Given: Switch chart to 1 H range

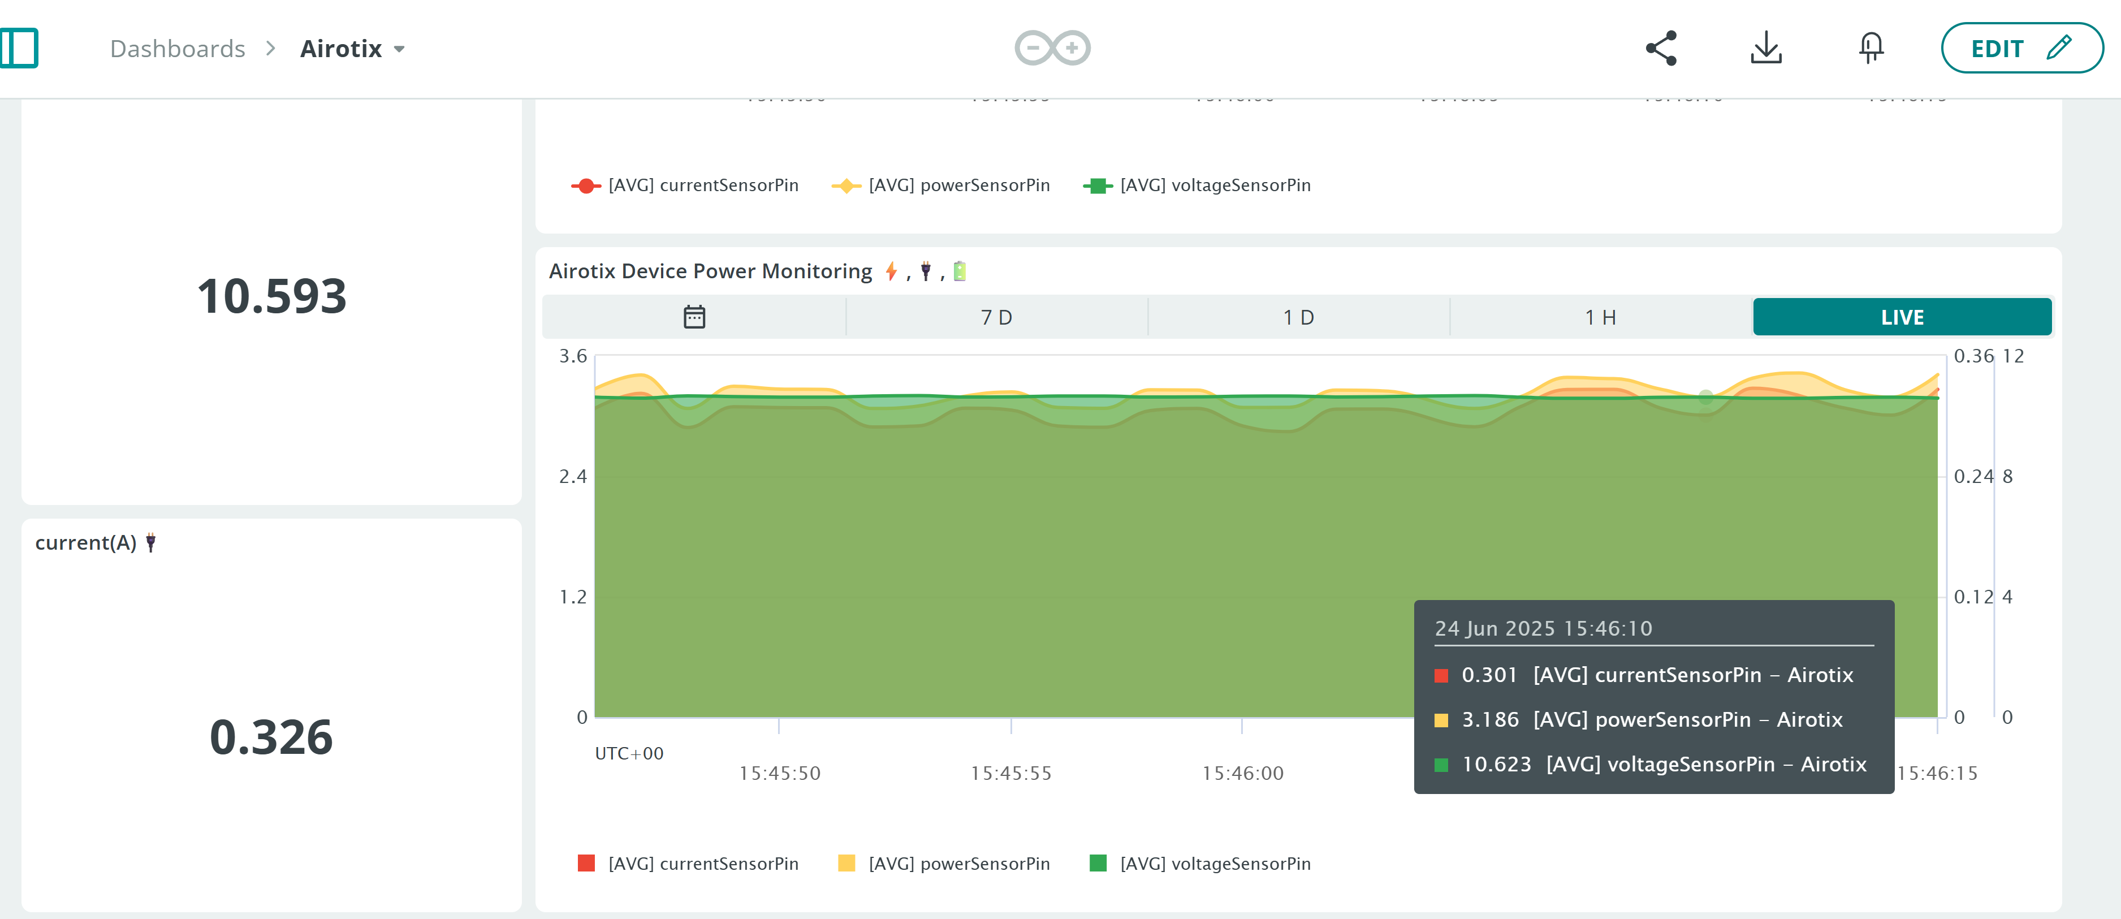Looking at the screenshot, I should click(1600, 317).
